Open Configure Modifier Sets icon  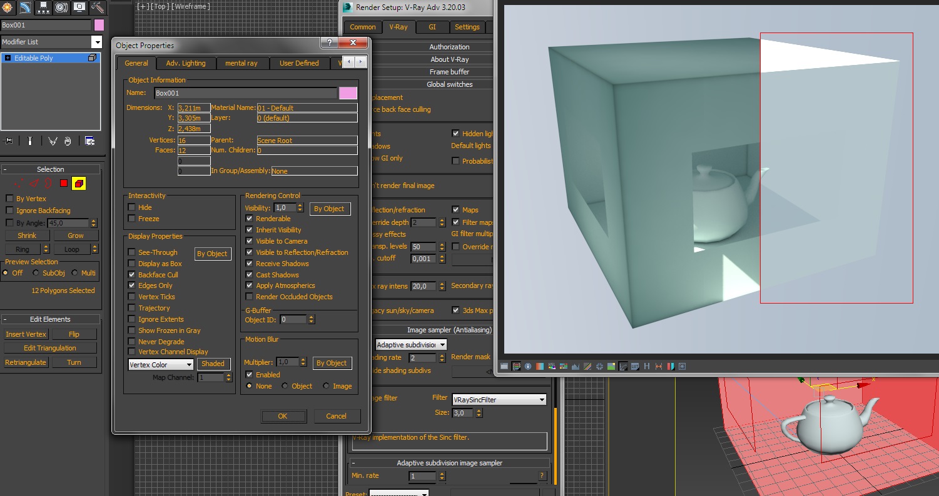tap(89, 141)
